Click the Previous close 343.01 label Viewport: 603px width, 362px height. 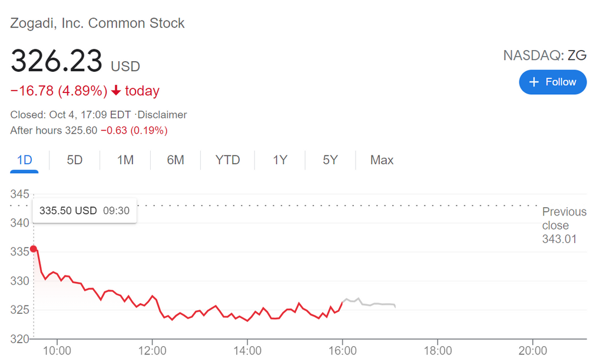[564, 225]
